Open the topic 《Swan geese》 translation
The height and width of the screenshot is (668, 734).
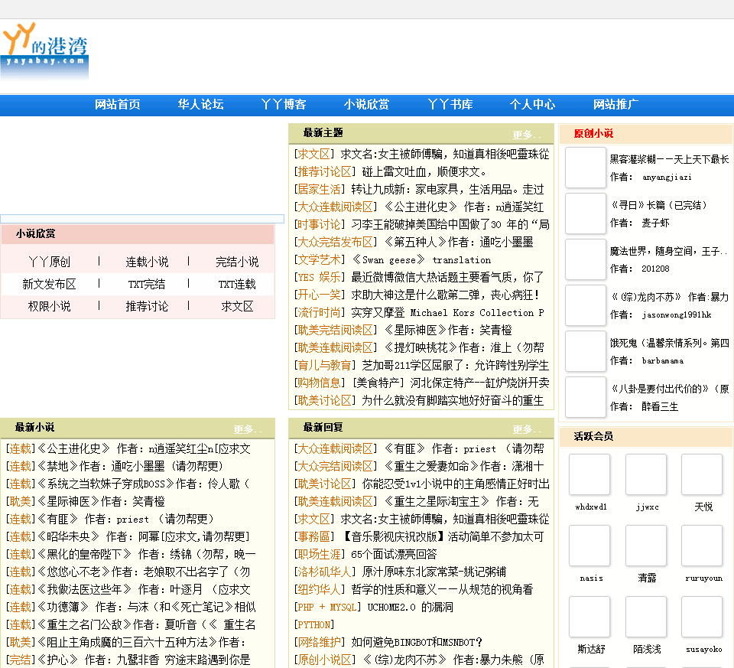coord(421,260)
